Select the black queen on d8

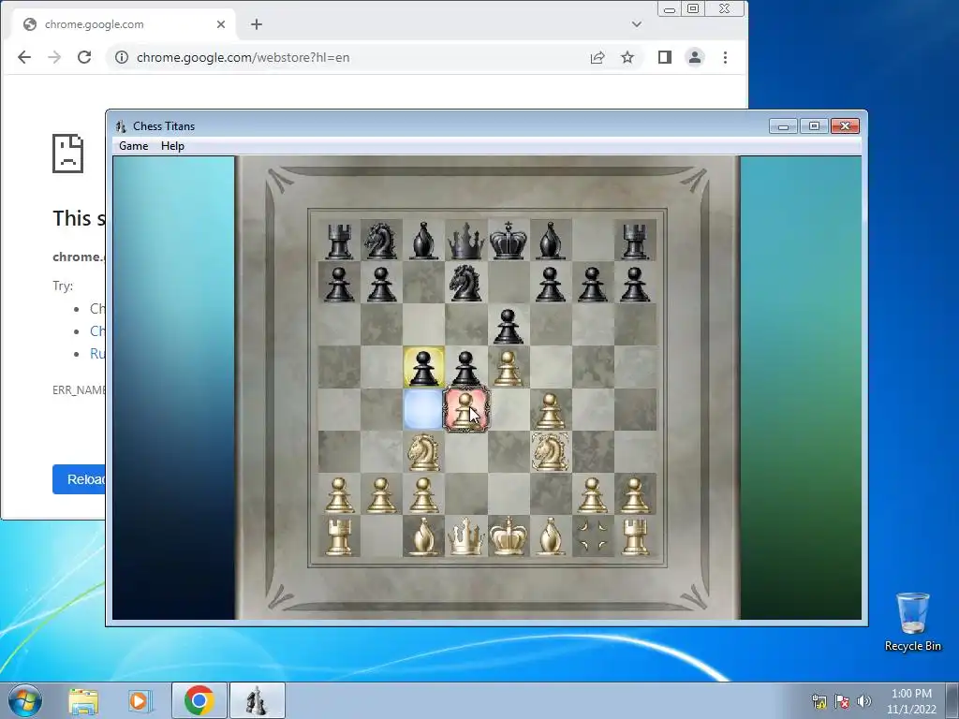[x=466, y=241]
